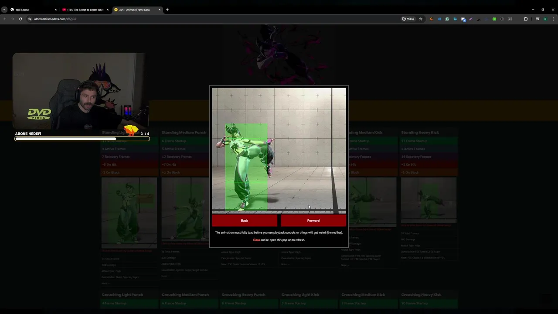558x314 pixels.
Task: Click the Crouching Light Kick heading
Action: pos(300,295)
